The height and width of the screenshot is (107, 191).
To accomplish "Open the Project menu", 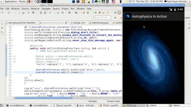I will [65, 9].
